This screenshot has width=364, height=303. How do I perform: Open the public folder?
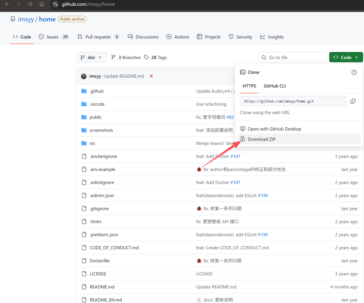pyautogui.click(x=96, y=117)
